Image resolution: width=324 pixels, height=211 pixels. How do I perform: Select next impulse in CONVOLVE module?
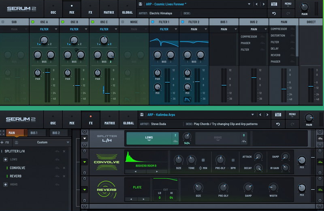[x=157, y=172]
